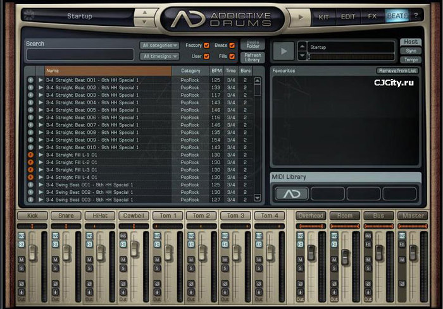Sort the list by the BPM column
Screen dimensions: 443x309
coord(216,71)
